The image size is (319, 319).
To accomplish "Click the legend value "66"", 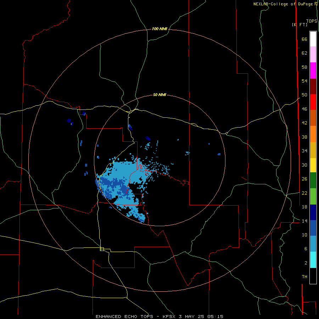I will coord(304,39).
